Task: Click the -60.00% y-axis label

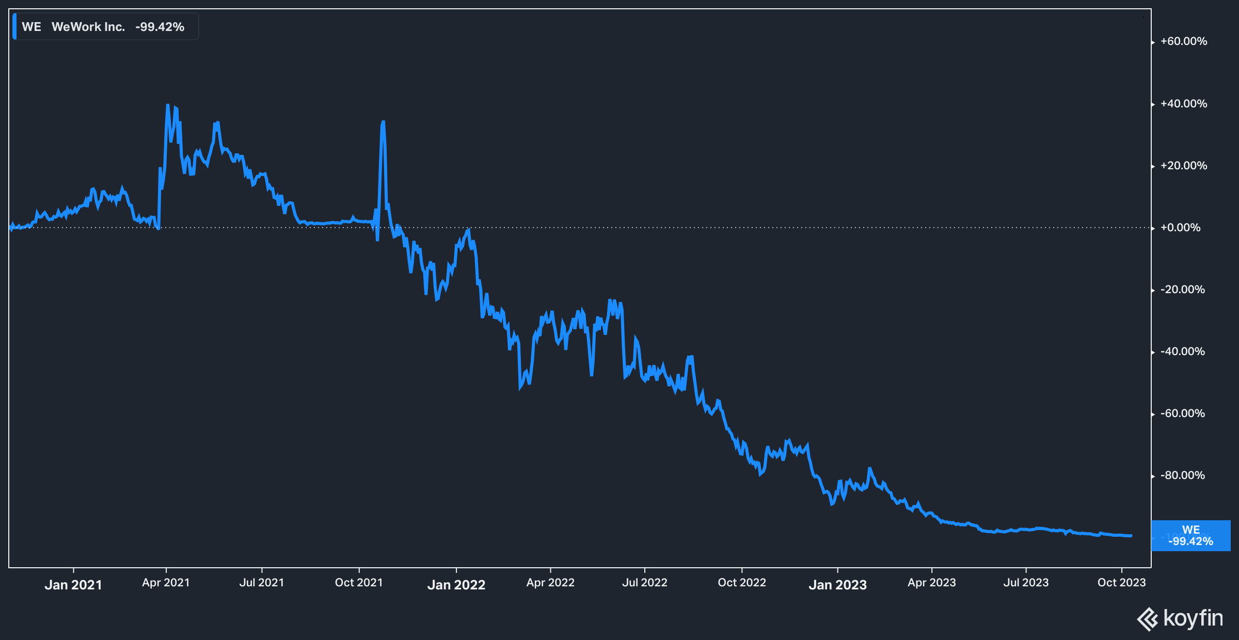Action: [x=1183, y=413]
